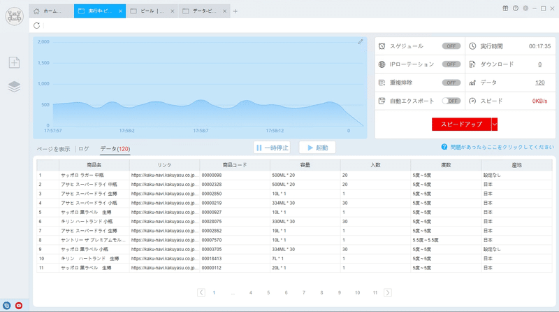Close the ビール tab
This screenshot has height=312, width=559.
click(x=172, y=11)
